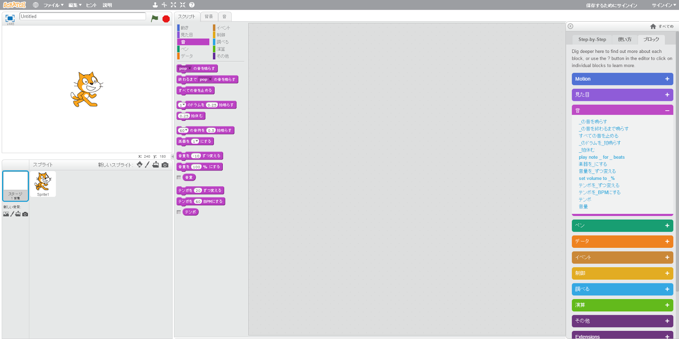Image resolution: width=679 pixels, height=339 pixels.
Task: Expand the 制御 section in tips
Action: pyautogui.click(x=623, y=273)
